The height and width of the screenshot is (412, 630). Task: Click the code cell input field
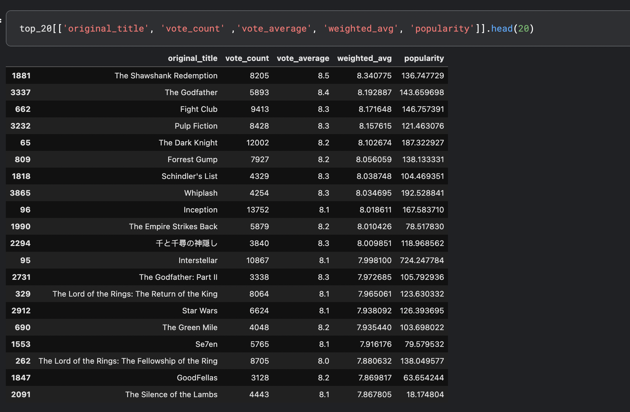[318, 28]
